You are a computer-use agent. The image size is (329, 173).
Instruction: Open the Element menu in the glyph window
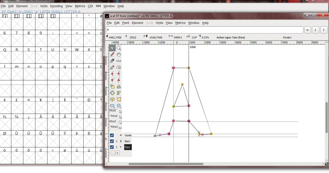pos(137,23)
